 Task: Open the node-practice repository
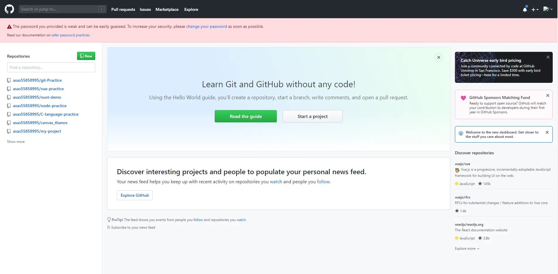[40, 106]
